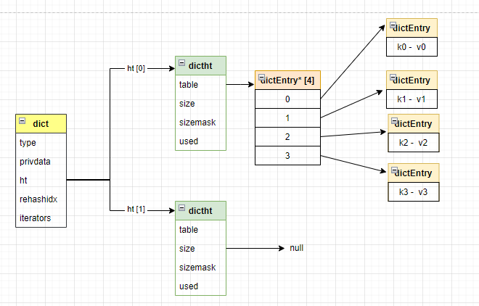Collapse the dictEntry* [4] array container
This screenshot has height=306, width=479.
click(x=261, y=76)
